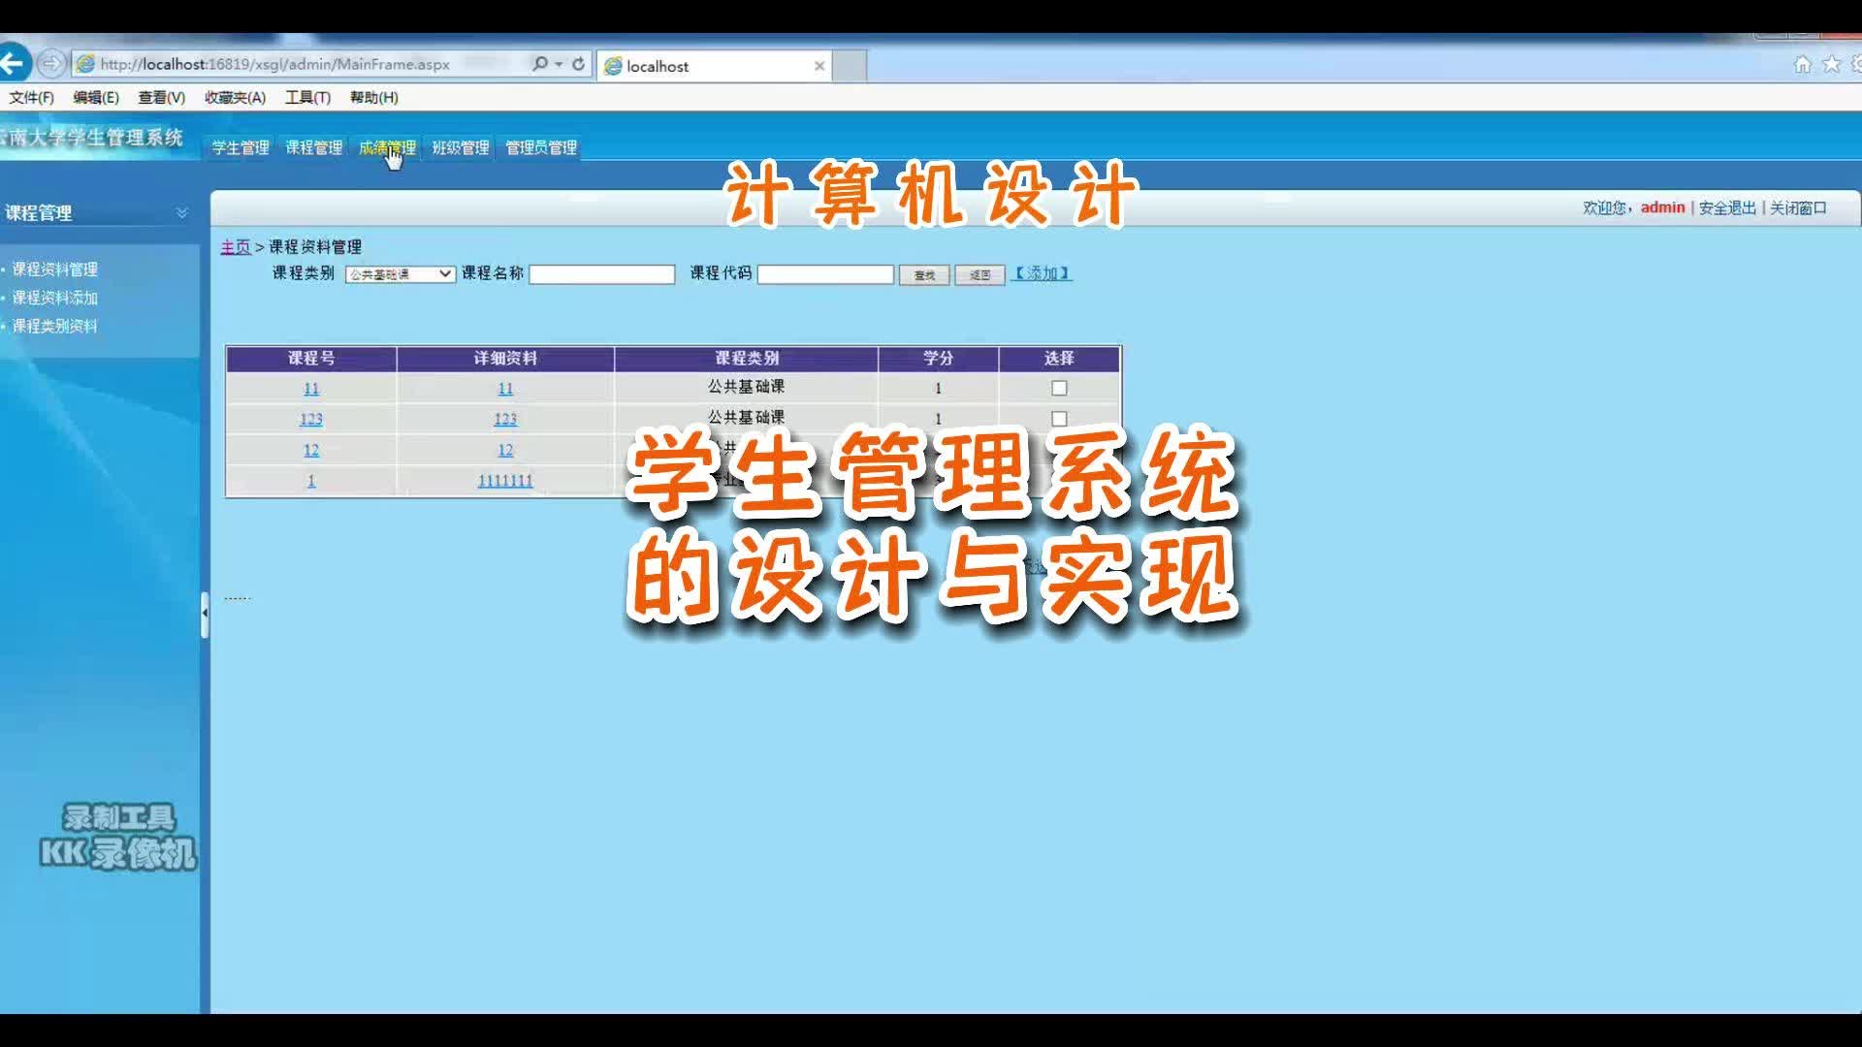Open 课程资料添加 in the sidebar
The width and height of the screenshot is (1862, 1047).
tap(54, 298)
